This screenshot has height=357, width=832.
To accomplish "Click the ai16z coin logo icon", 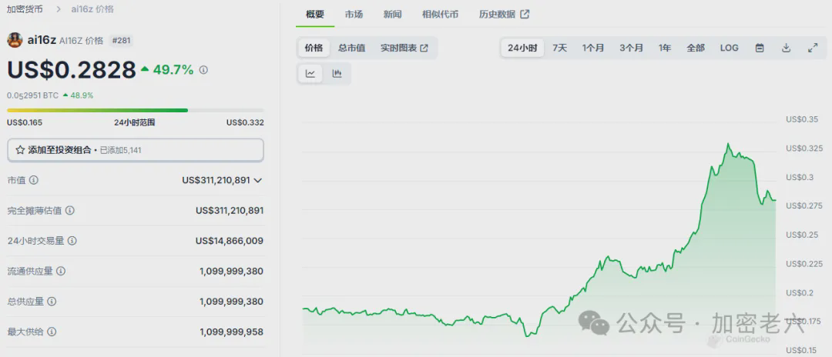I will point(15,40).
